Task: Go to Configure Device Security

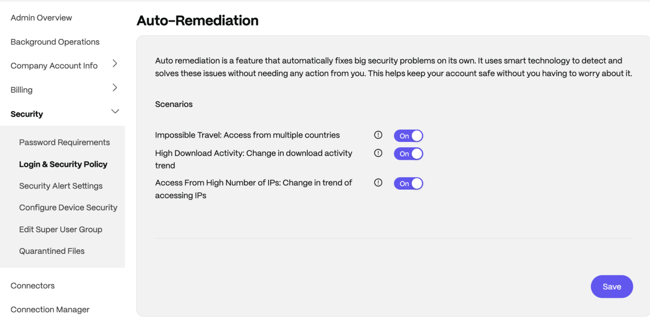Action: pyautogui.click(x=68, y=208)
